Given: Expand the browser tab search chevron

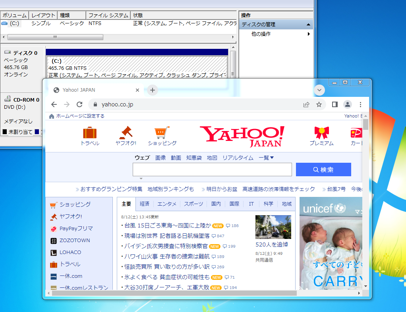Looking at the screenshot, I should 319,90.
